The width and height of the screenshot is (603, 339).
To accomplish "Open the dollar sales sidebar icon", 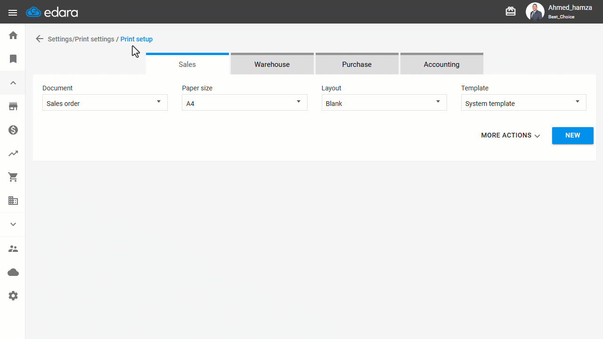I will pyautogui.click(x=13, y=130).
